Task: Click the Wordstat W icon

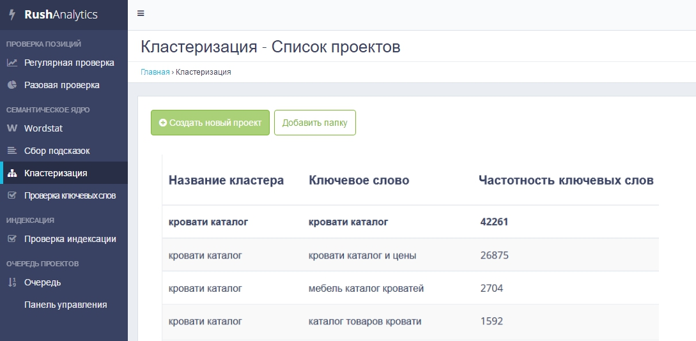Action: coord(12,128)
